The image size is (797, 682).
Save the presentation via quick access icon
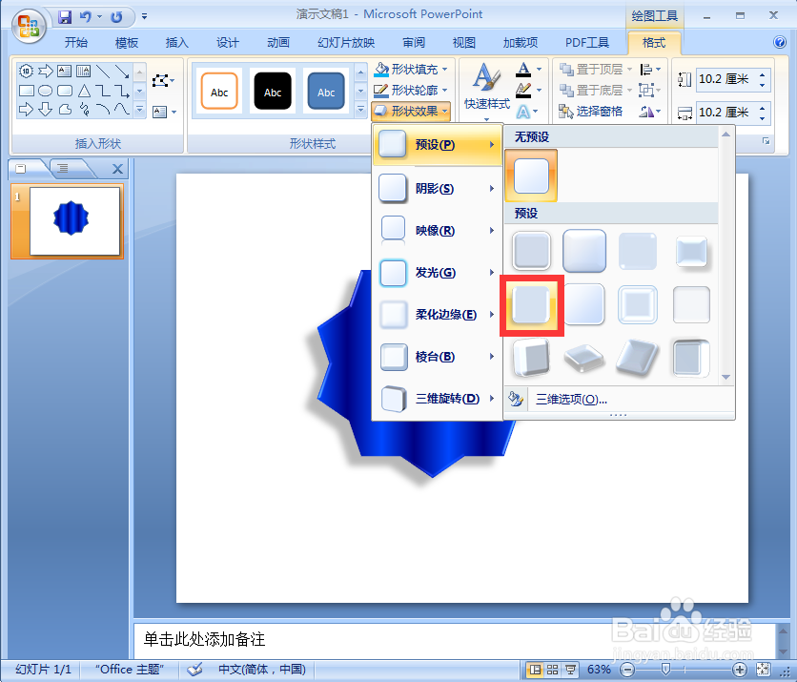(65, 17)
